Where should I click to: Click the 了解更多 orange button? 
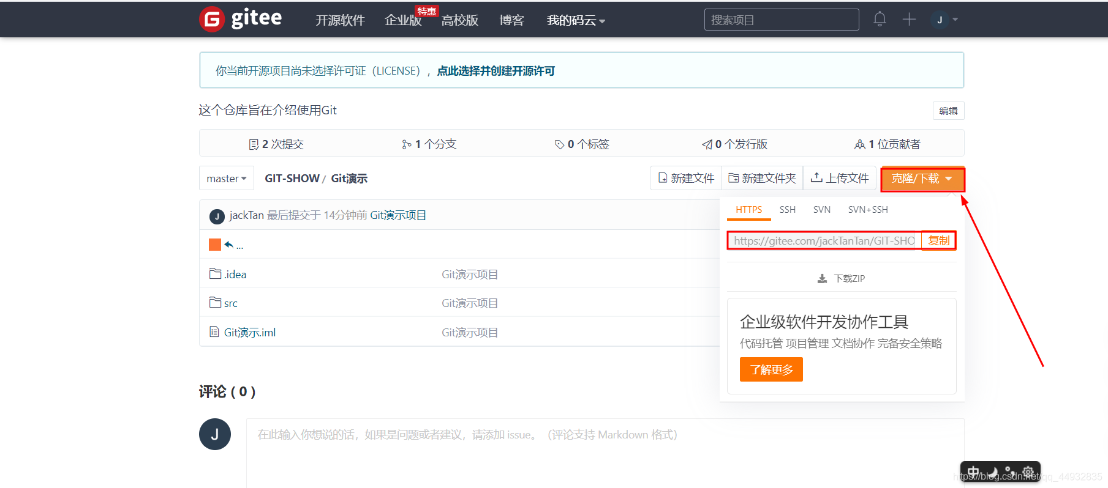coord(771,369)
